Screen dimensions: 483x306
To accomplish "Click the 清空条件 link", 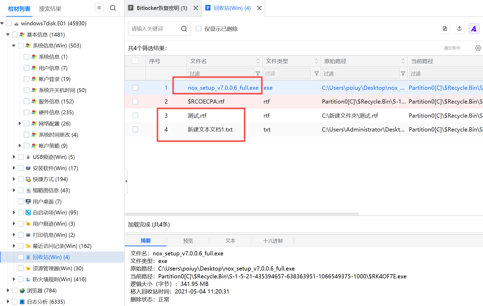I will coord(452,48).
